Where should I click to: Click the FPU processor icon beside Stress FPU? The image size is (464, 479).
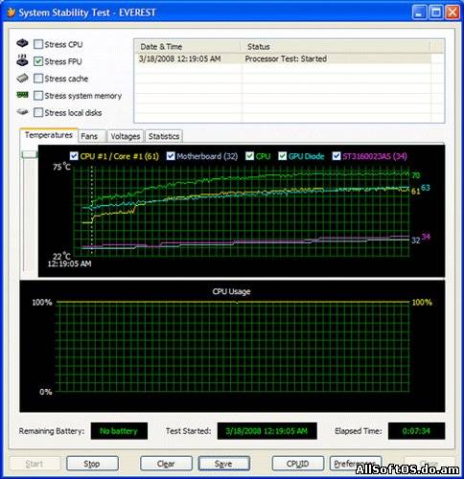[x=22, y=60]
